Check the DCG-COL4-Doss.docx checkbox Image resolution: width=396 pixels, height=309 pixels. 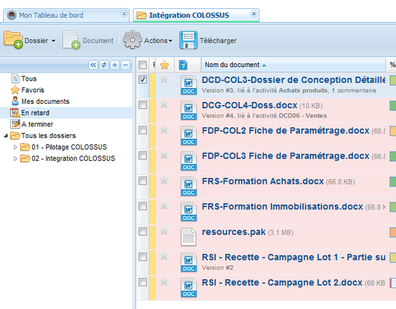143,105
